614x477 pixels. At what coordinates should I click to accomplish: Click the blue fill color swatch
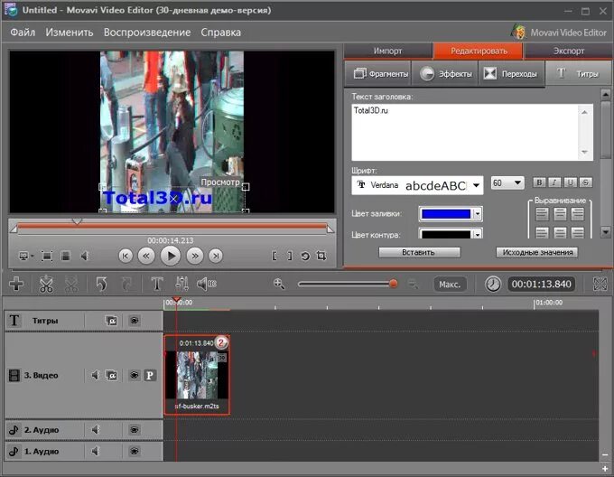[x=446, y=214]
